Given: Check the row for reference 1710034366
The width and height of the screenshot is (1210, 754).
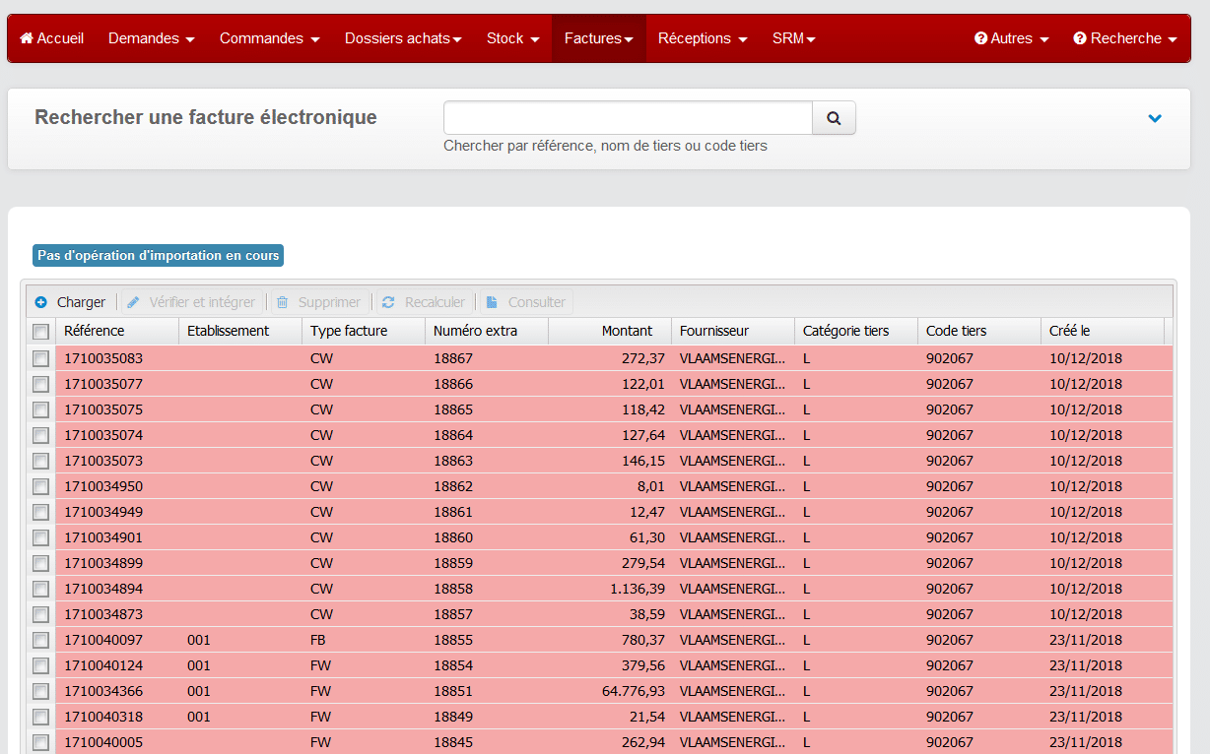Looking at the screenshot, I should 40,691.
